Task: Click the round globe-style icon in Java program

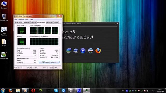Action: (x=91, y=51)
